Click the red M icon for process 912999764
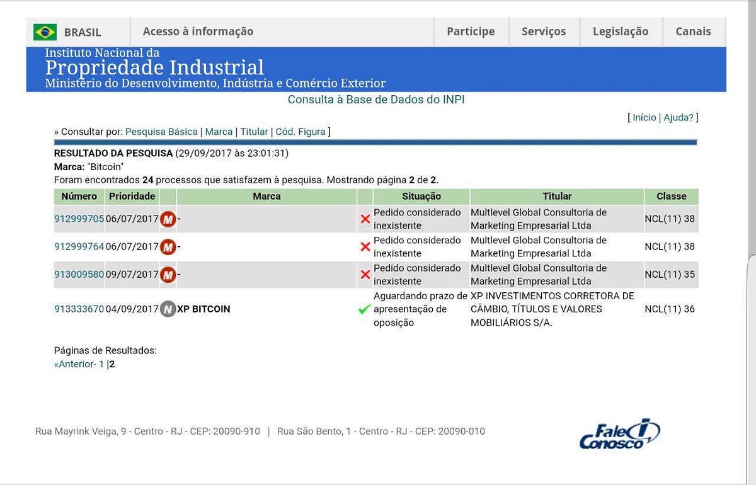Screen dimensions: 756x485 pyautogui.click(x=168, y=247)
